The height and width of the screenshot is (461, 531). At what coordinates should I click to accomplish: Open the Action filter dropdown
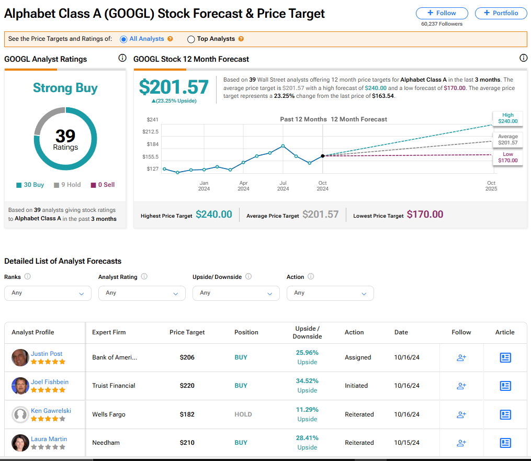tap(330, 293)
